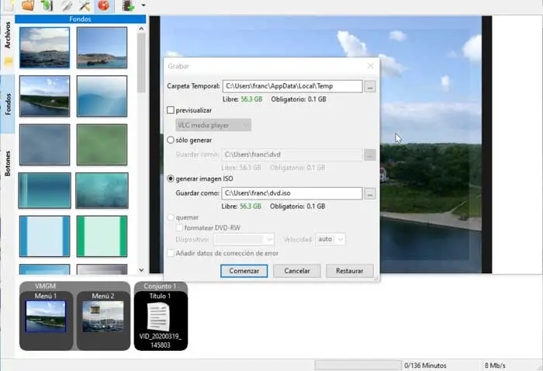Browse for the ISO image save location
543x371 pixels.
[x=370, y=193]
